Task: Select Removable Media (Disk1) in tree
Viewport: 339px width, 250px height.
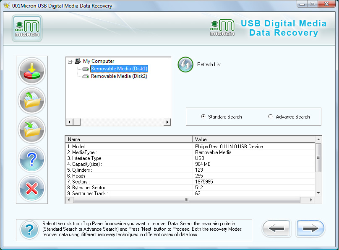Action: [119, 69]
